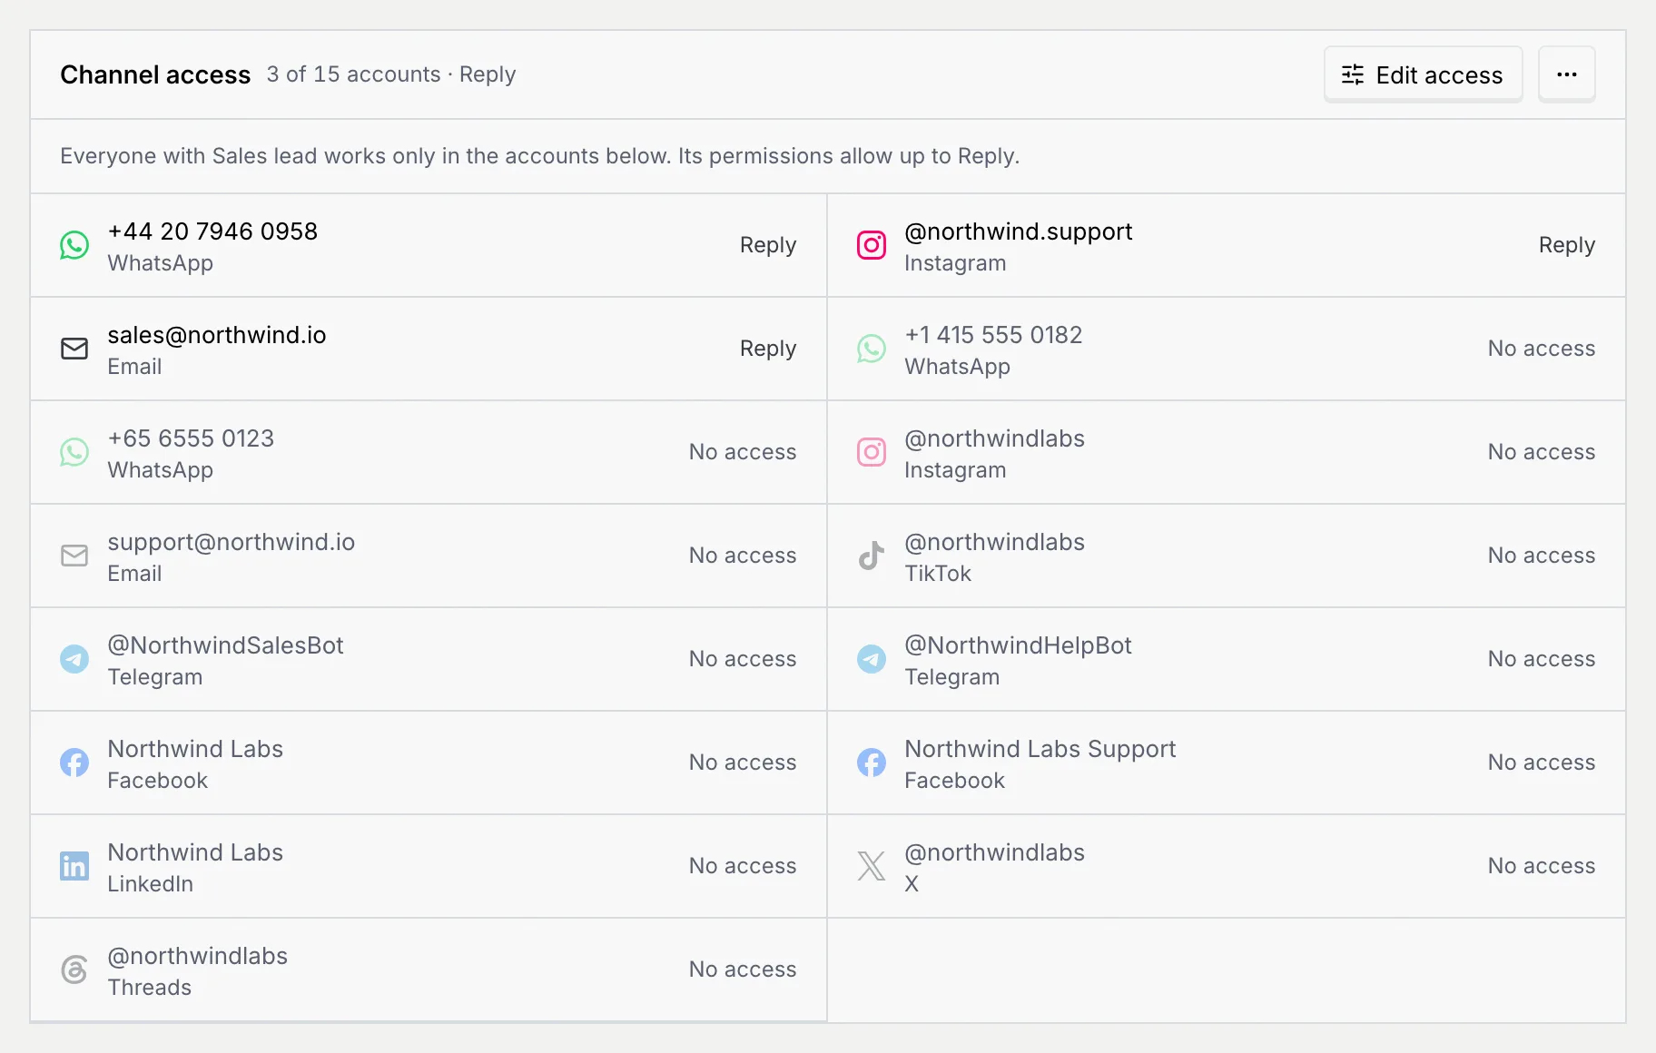The image size is (1656, 1053).
Task: Click No access for +1 415 555 0182
Action: coord(1542,349)
